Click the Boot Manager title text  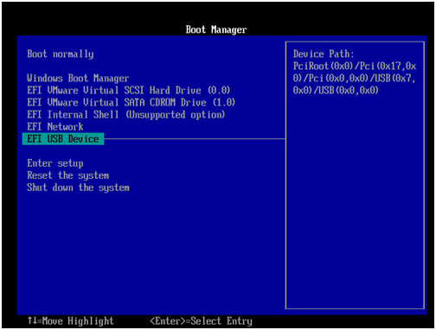pos(216,29)
